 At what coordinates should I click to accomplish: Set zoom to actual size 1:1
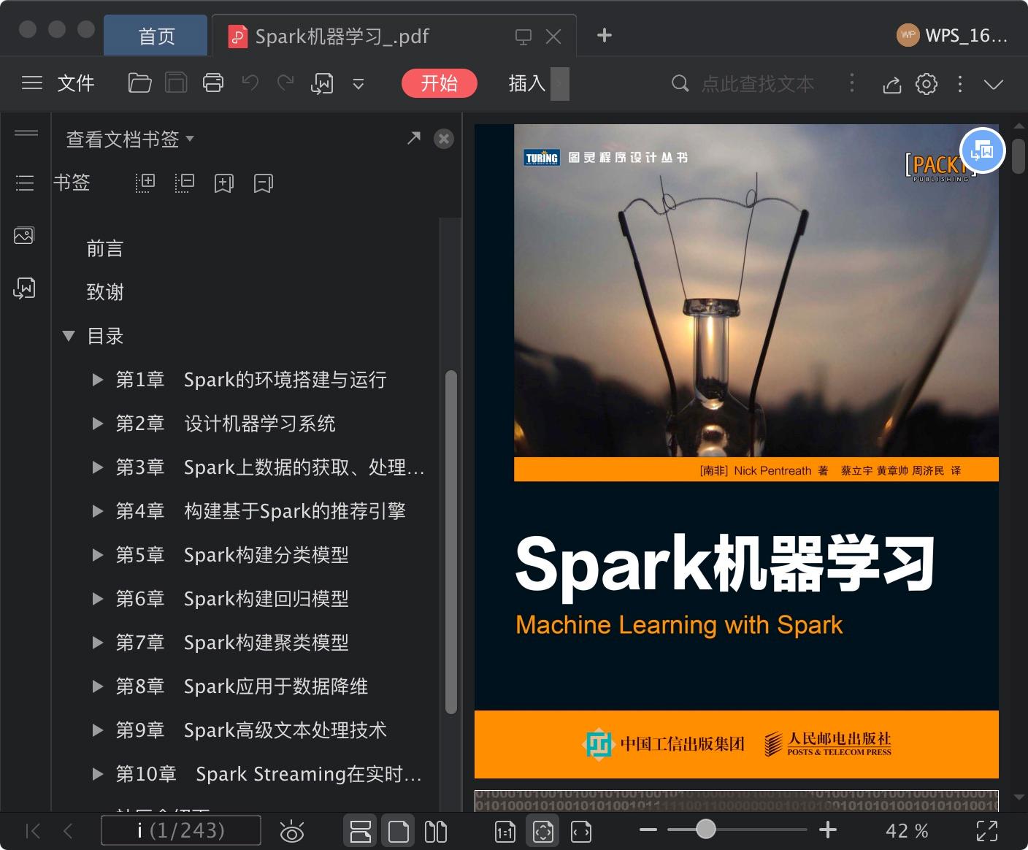[x=505, y=831]
